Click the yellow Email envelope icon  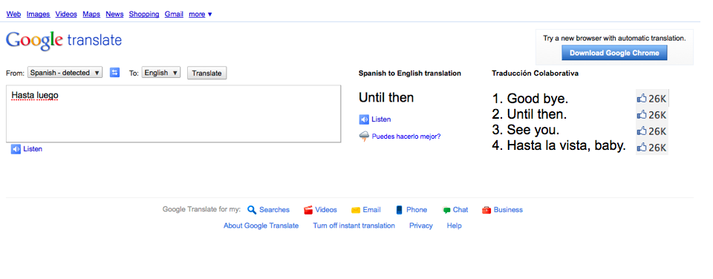356,210
